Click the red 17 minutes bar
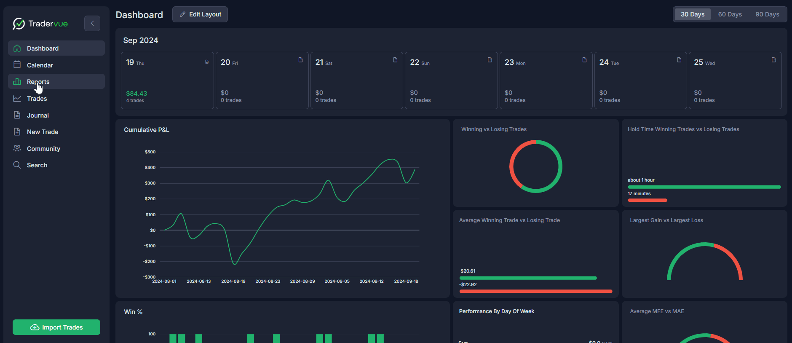This screenshot has height=343, width=792. click(648, 200)
